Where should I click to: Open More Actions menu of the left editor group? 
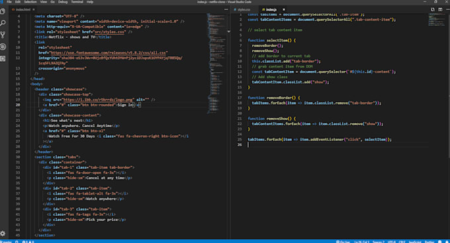(226, 9)
